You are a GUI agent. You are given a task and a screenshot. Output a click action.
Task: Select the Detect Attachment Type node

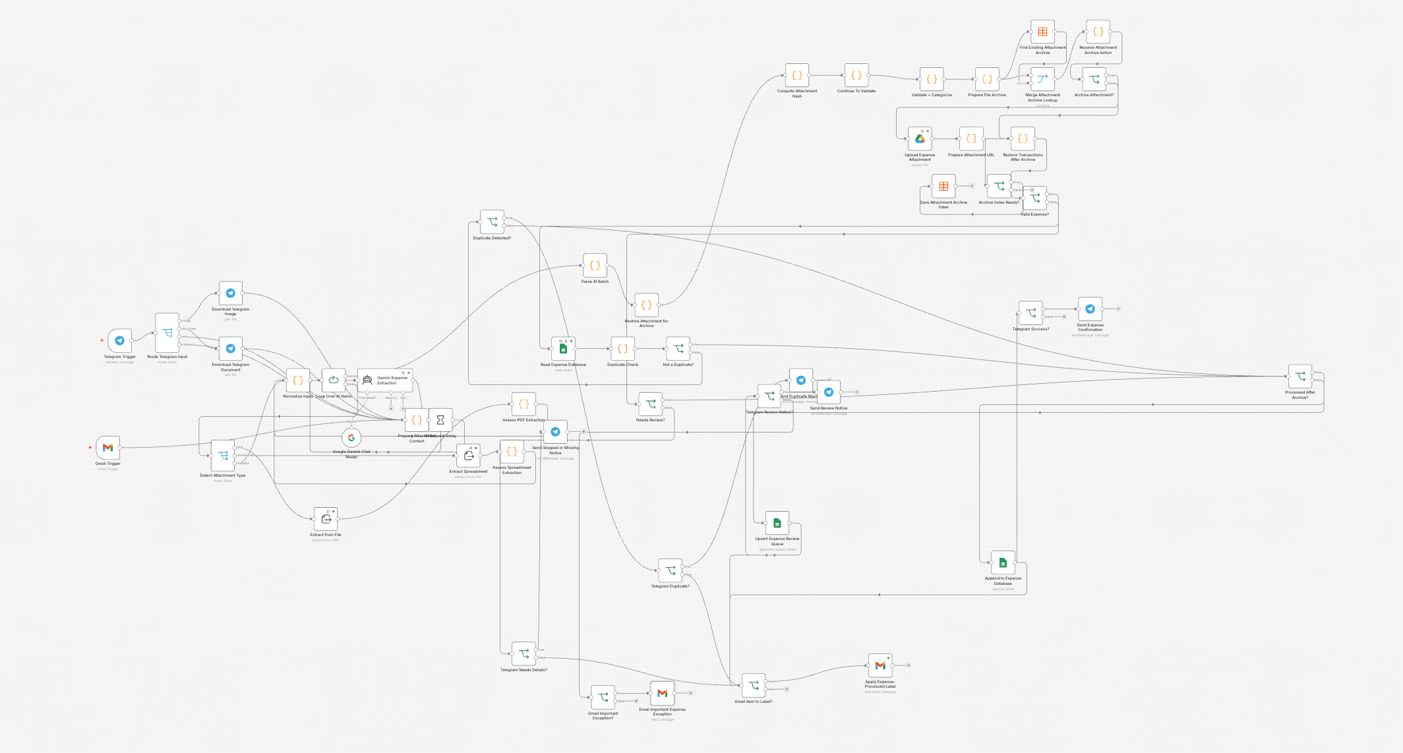pyautogui.click(x=223, y=456)
